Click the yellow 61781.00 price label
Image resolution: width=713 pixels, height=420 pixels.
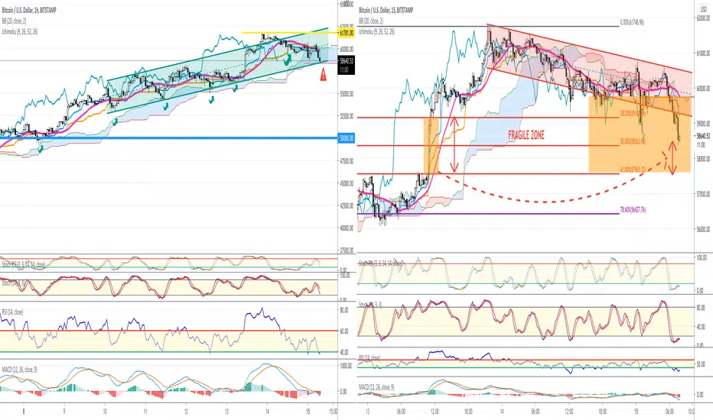(347, 33)
